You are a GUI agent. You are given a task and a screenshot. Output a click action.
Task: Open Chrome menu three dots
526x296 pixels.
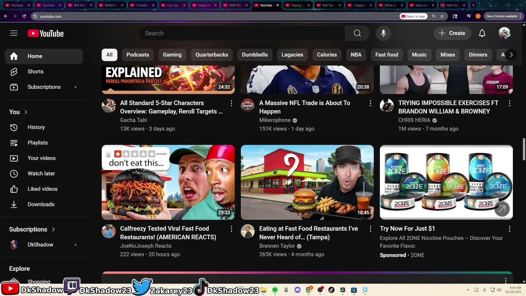(x=521, y=16)
